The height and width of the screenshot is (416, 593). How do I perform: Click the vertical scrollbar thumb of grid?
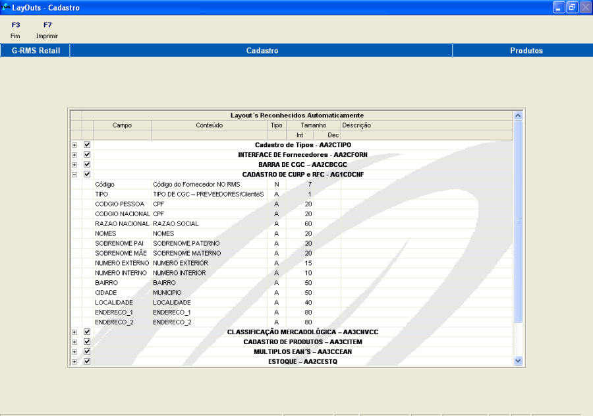click(x=518, y=222)
